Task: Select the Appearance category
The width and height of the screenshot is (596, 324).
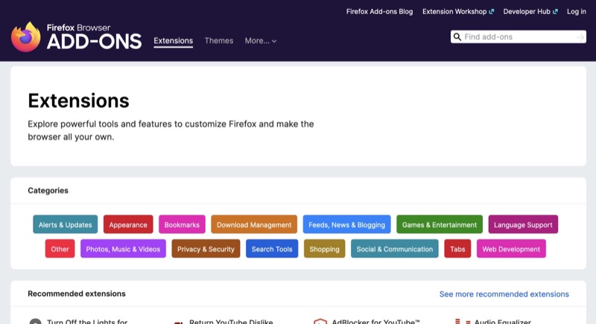Action: click(128, 224)
